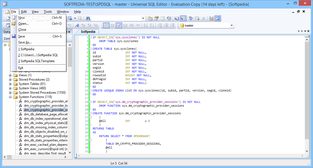Screen dimensions: 313x168
Task: Click the next bookmark icon
Action: tap(83, 26)
